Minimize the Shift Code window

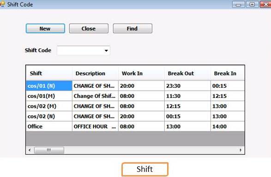(x=238, y=5)
